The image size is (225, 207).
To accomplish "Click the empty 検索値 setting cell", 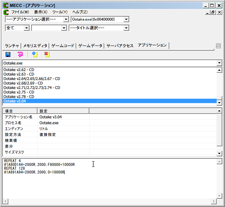I will [x=63, y=140].
